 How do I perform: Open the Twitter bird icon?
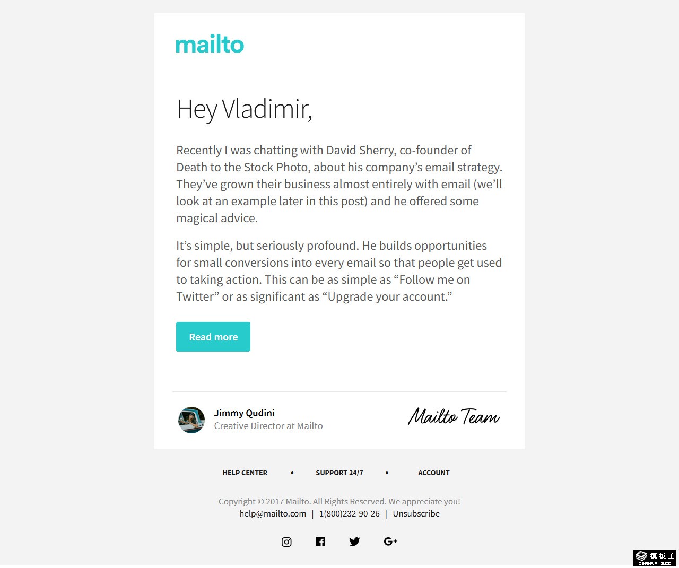(x=354, y=541)
